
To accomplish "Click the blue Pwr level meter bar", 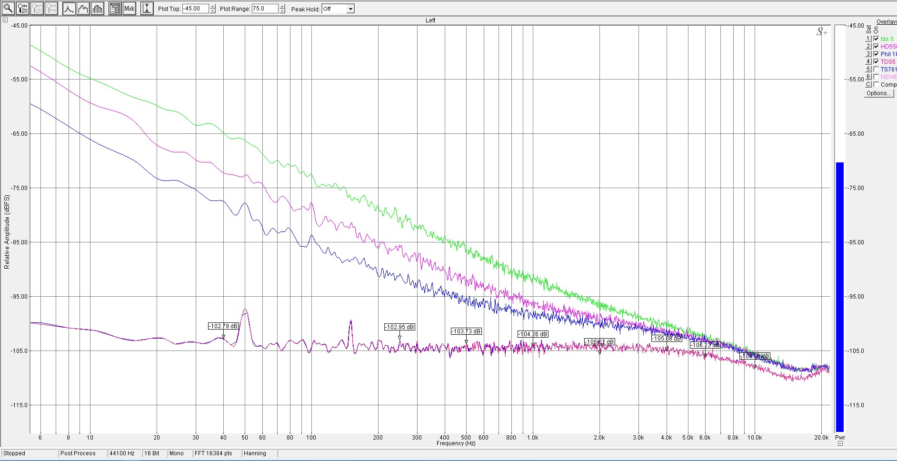I will pyautogui.click(x=840, y=297).
